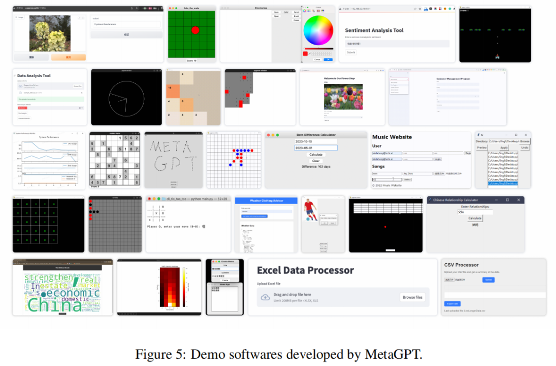Select the highlighted blue path row in list
The height and width of the screenshot is (366, 556).
click(x=503, y=184)
